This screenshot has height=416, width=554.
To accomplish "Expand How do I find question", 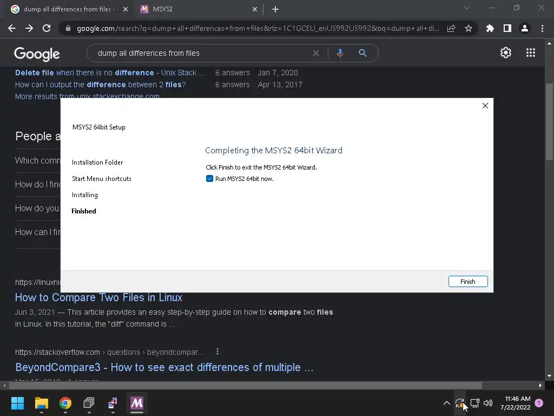I will click(x=38, y=184).
